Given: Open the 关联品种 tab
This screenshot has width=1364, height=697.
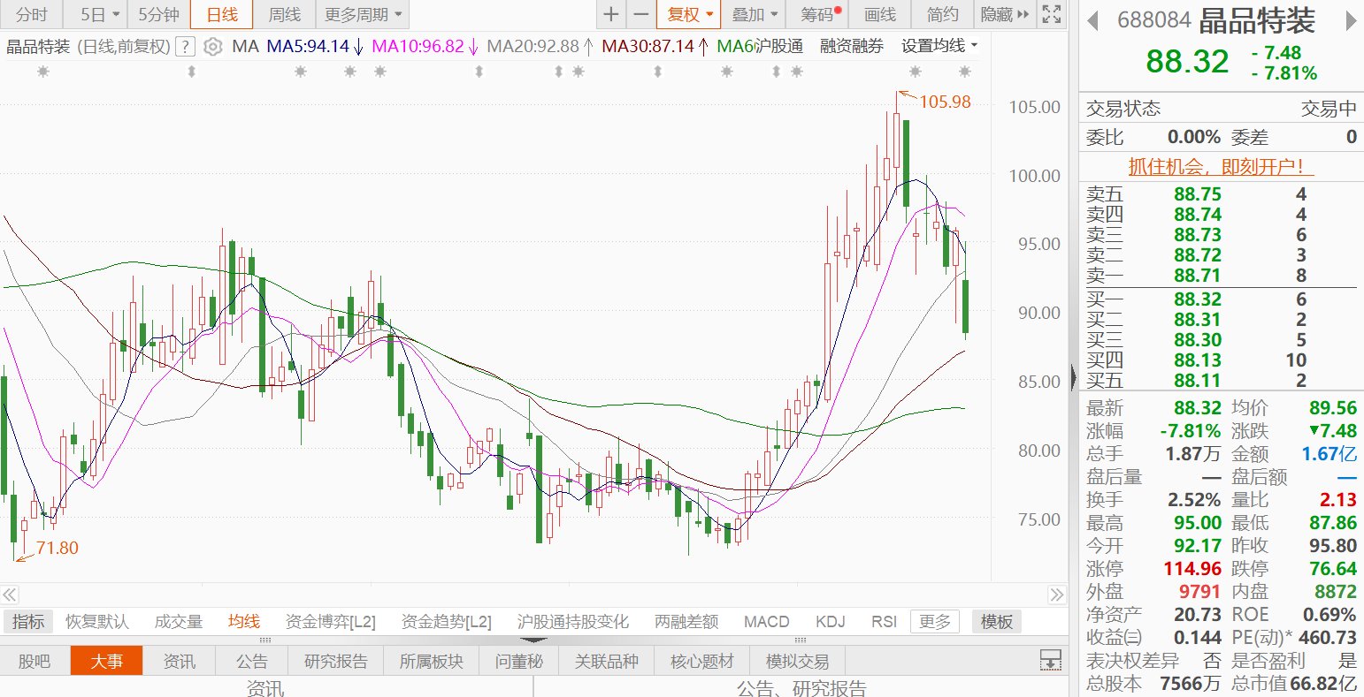Looking at the screenshot, I should pyautogui.click(x=606, y=661).
